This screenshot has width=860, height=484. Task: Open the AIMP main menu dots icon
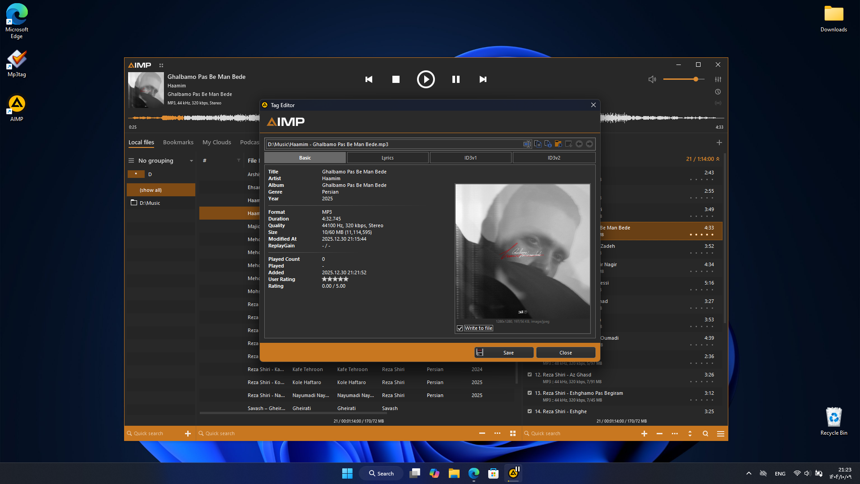161,65
